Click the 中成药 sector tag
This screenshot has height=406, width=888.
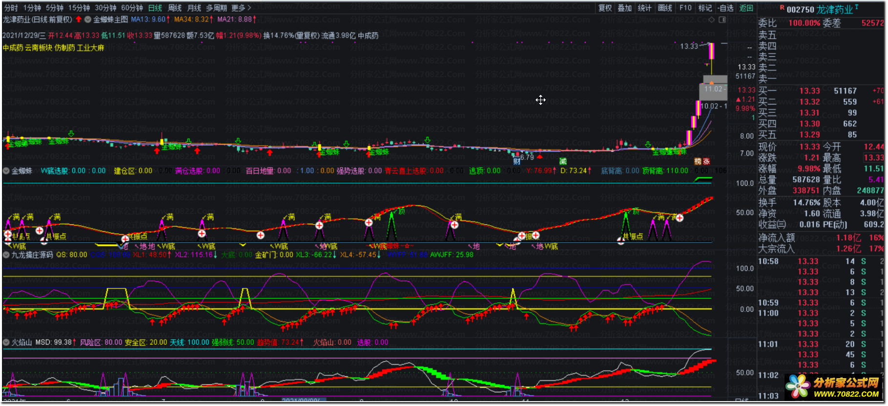tap(13, 48)
